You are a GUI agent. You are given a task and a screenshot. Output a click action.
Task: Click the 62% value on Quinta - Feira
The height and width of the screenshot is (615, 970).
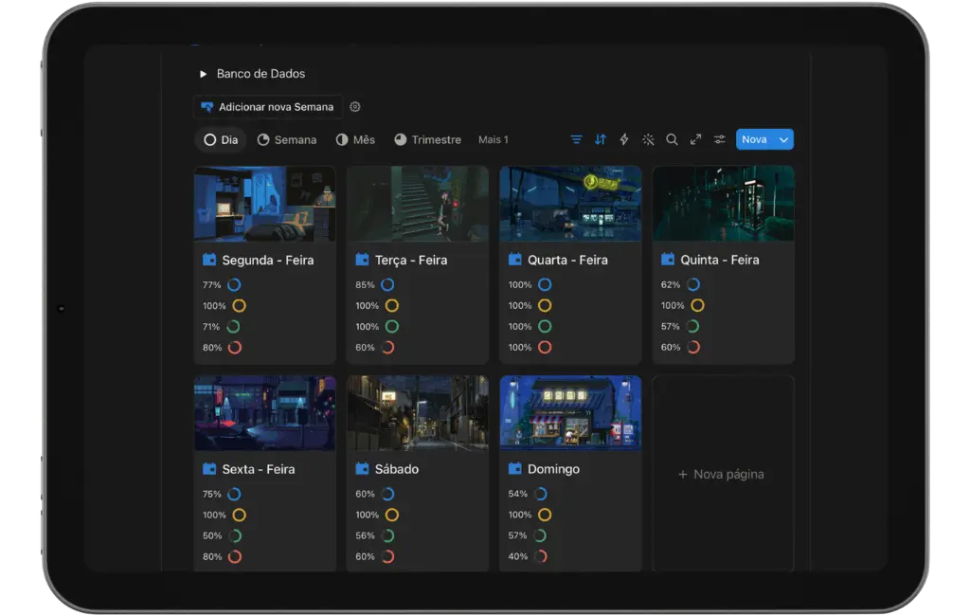(x=671, y=284)
